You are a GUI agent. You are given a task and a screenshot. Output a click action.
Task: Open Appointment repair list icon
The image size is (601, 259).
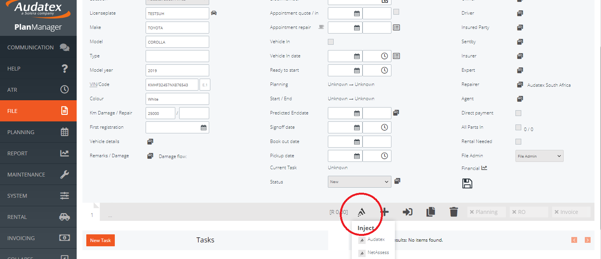pos(396,27)
